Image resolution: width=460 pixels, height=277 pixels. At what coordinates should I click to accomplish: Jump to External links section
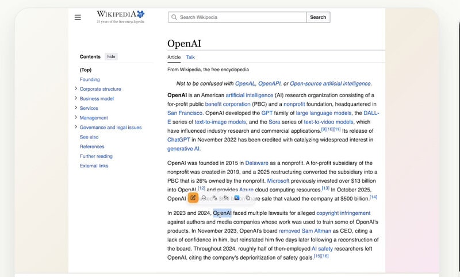click(94, 166)
